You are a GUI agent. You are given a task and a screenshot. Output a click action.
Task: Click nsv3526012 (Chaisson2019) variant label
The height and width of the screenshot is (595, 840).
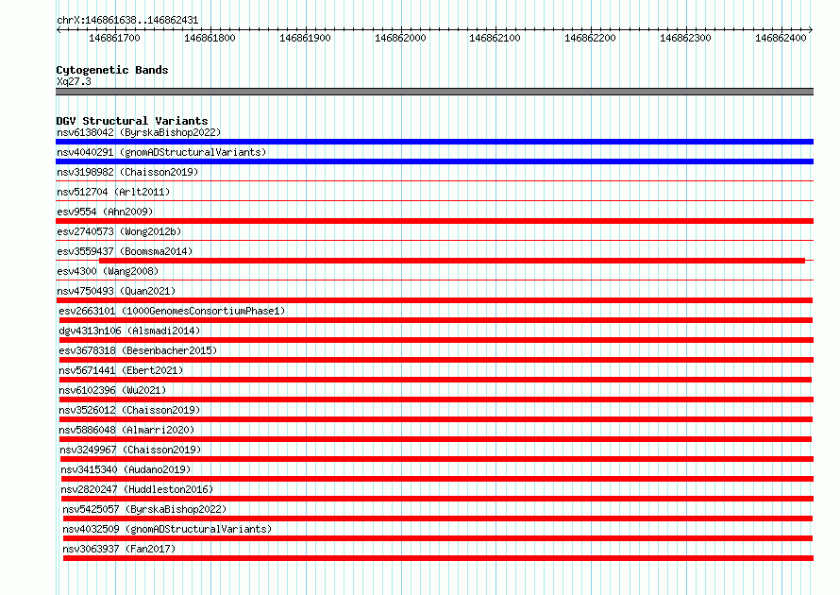(x=129, y=410)
